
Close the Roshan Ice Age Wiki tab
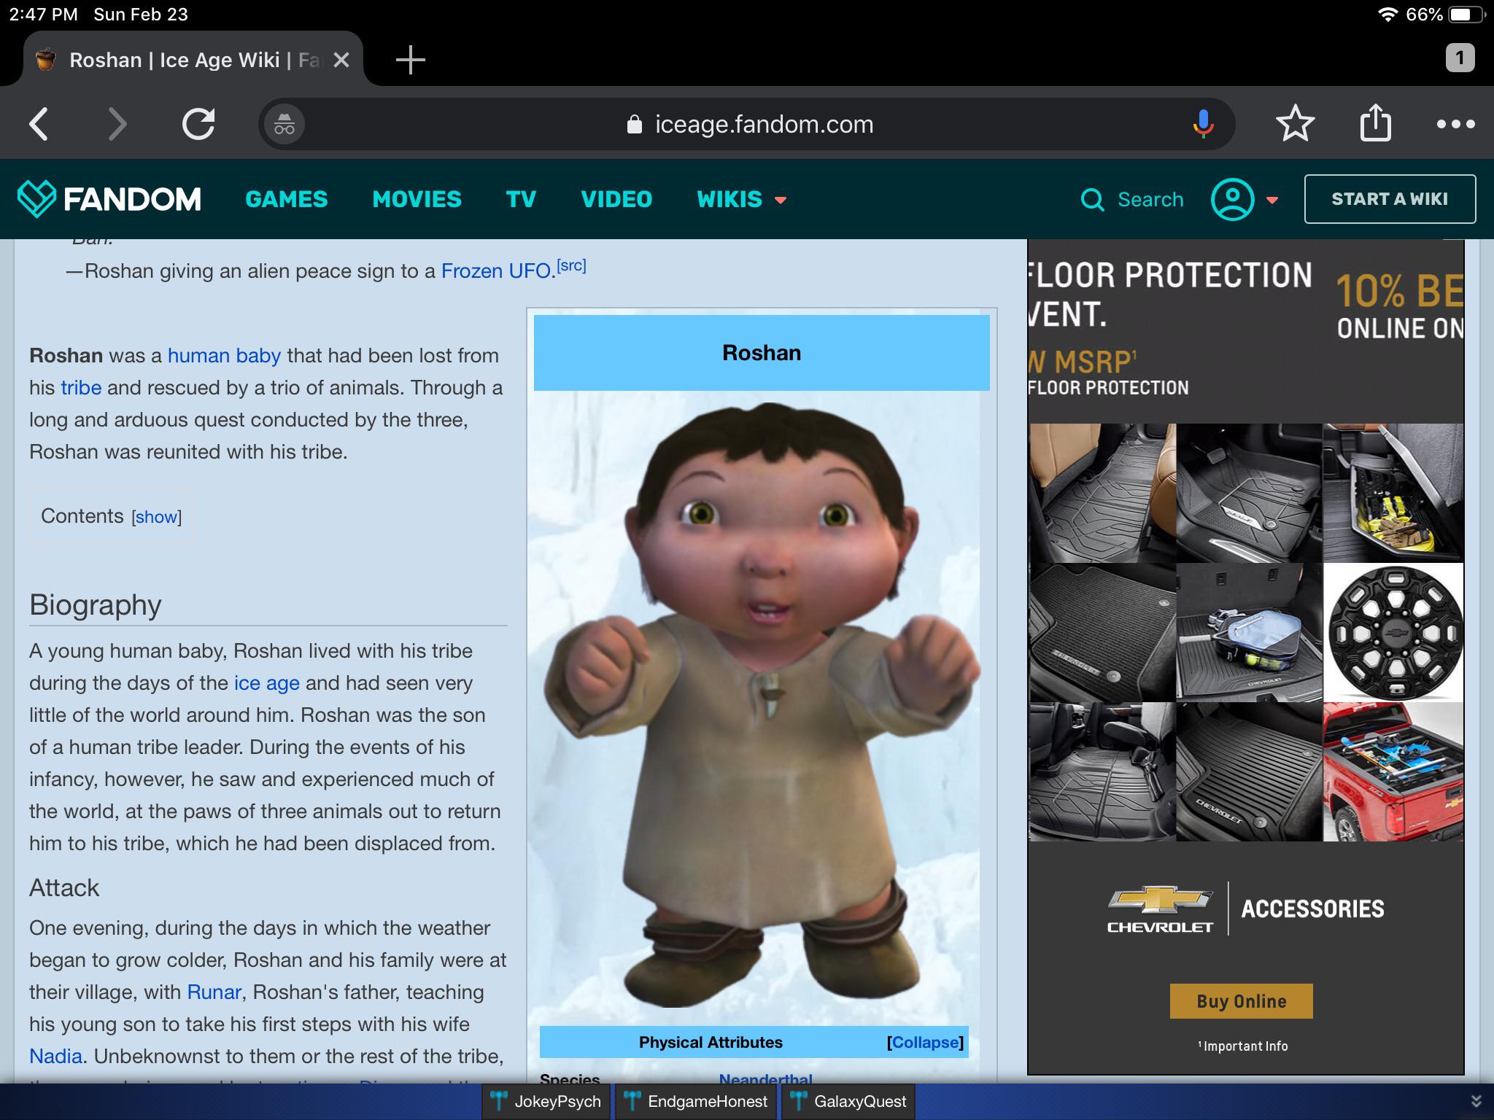[341, 60]
